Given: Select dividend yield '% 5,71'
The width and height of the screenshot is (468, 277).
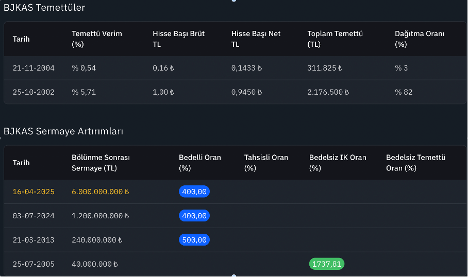Looking at the screenshot, I should 84,92.
